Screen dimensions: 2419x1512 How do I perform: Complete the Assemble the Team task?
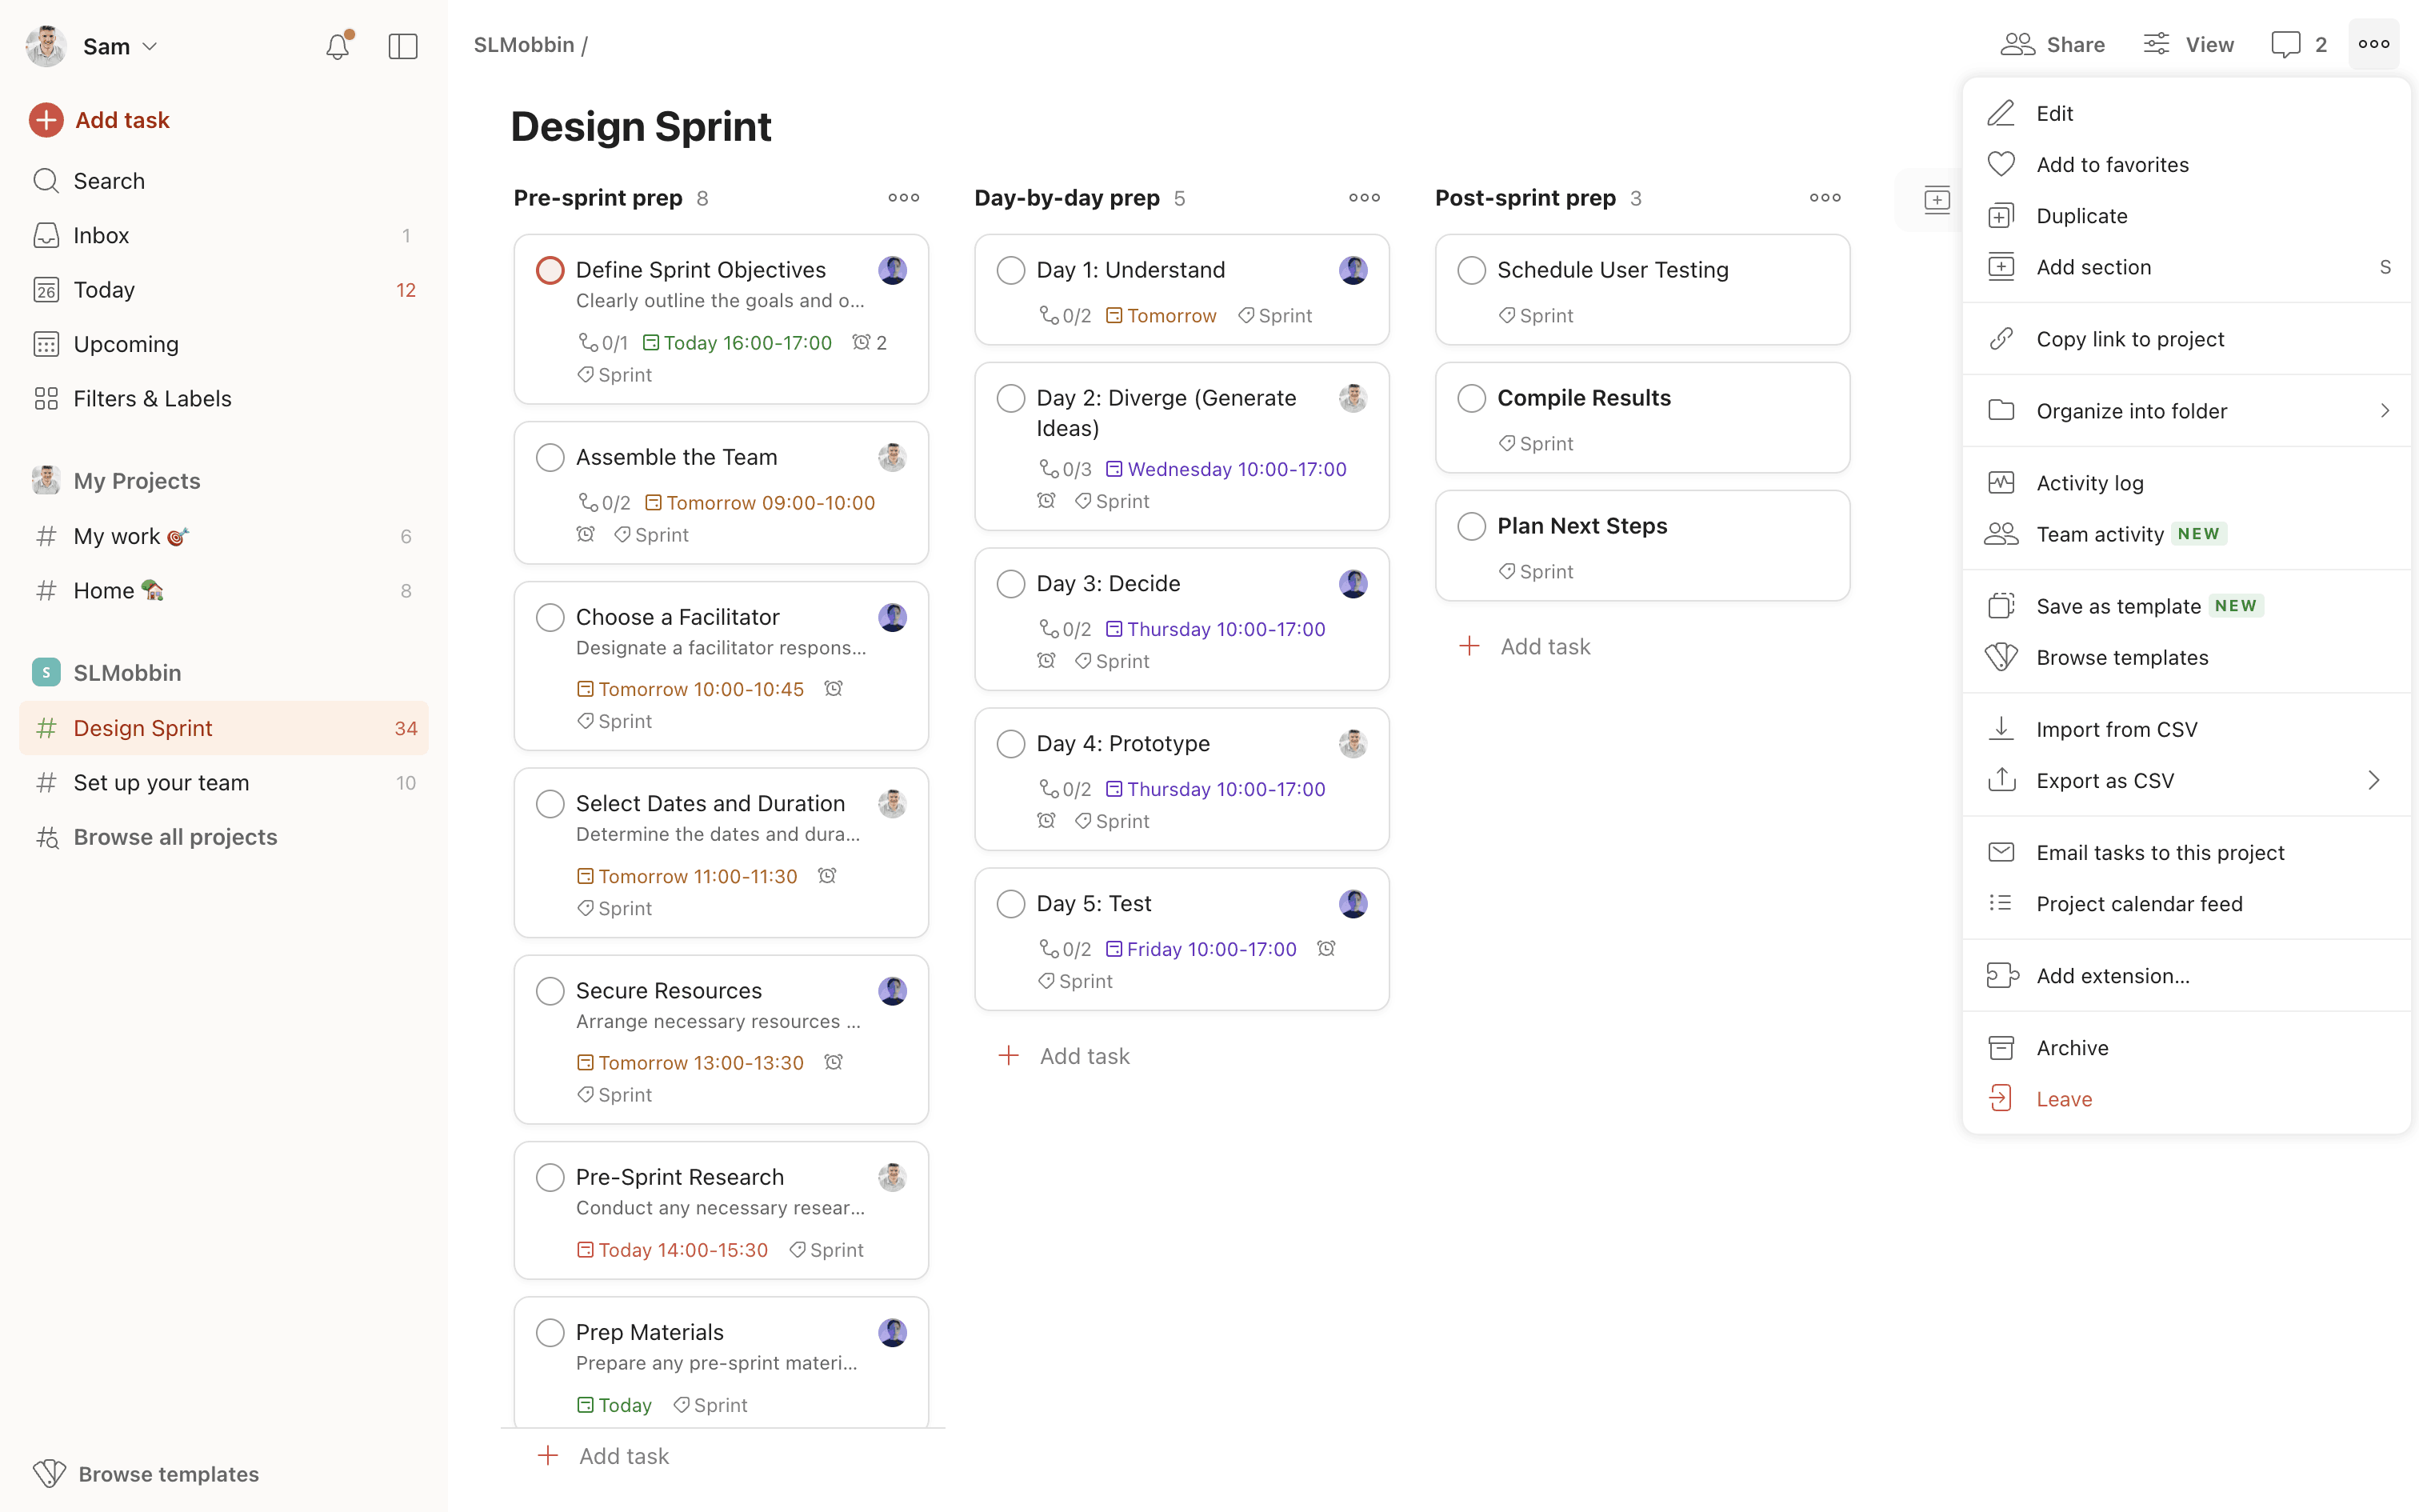tap(550, 458)
